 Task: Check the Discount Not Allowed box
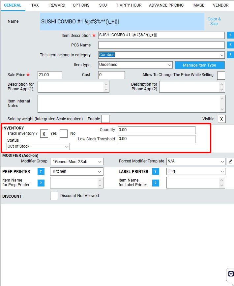click(54, 196)
